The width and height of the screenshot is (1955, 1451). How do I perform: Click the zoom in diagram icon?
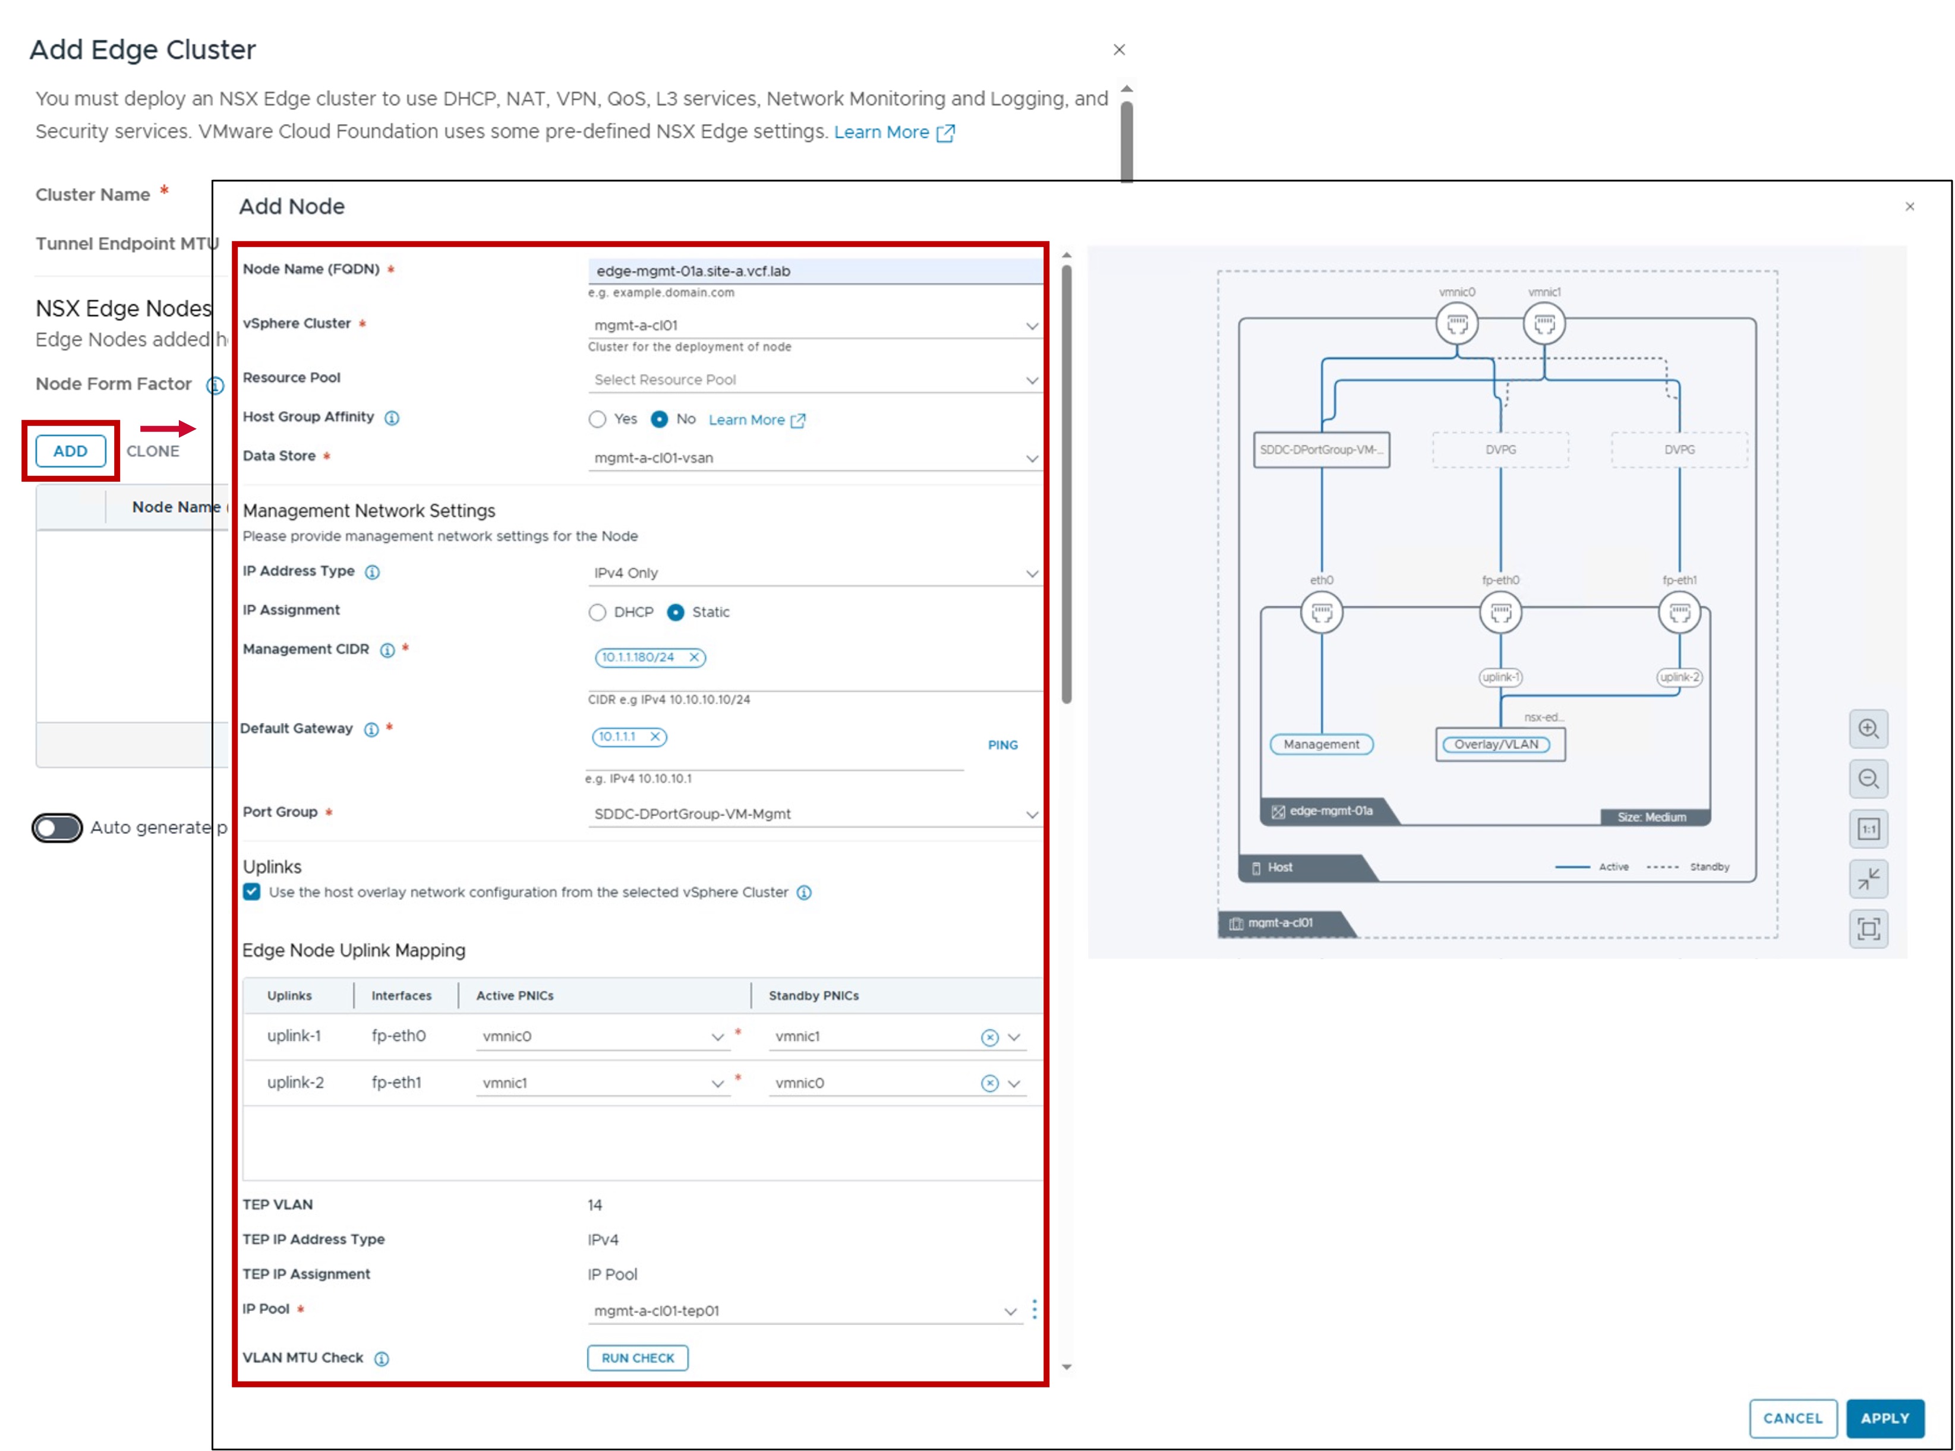point(1868,729)
